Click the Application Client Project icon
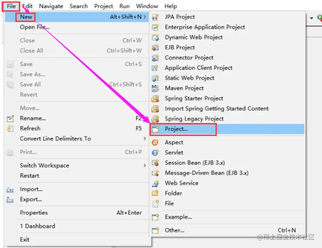The height and width of the screenshot is (248, 322). pos(155,68)
